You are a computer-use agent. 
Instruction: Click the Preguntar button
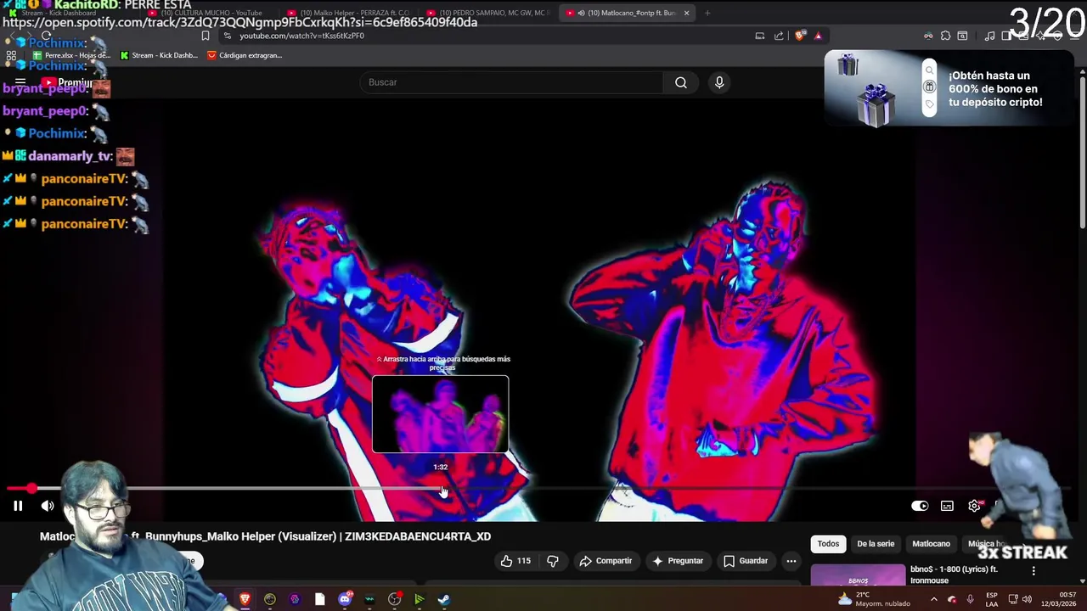(x=677, y=561)
